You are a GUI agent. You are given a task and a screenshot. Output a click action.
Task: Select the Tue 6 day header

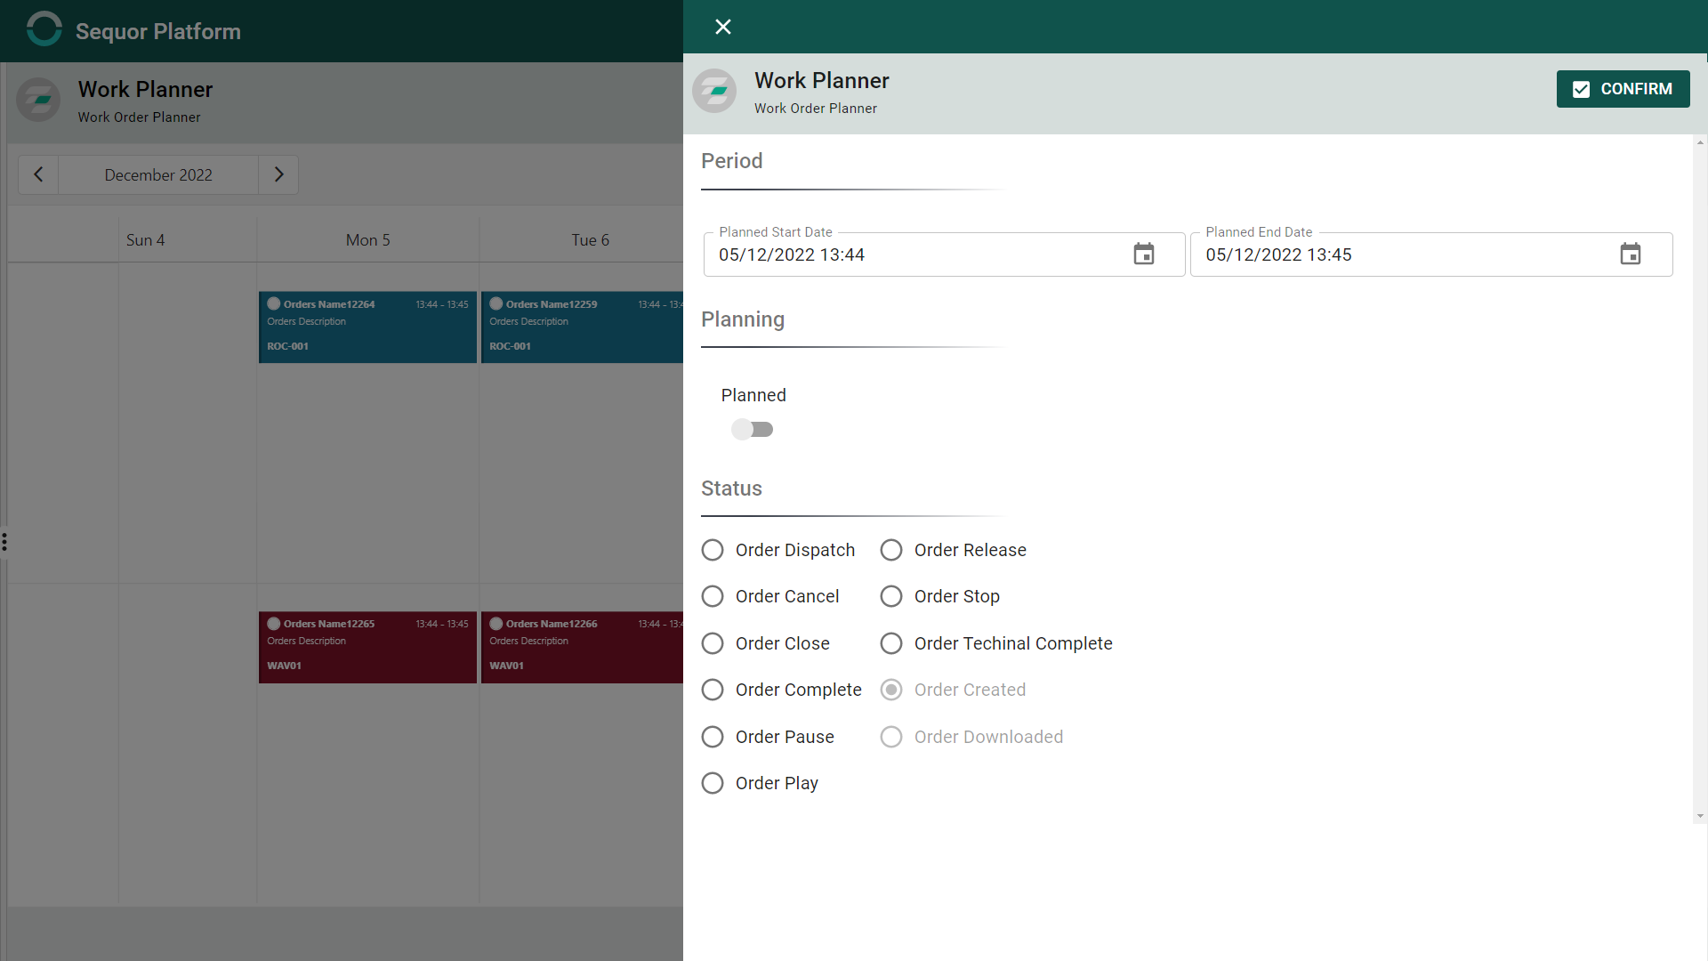tap(590, 240)
